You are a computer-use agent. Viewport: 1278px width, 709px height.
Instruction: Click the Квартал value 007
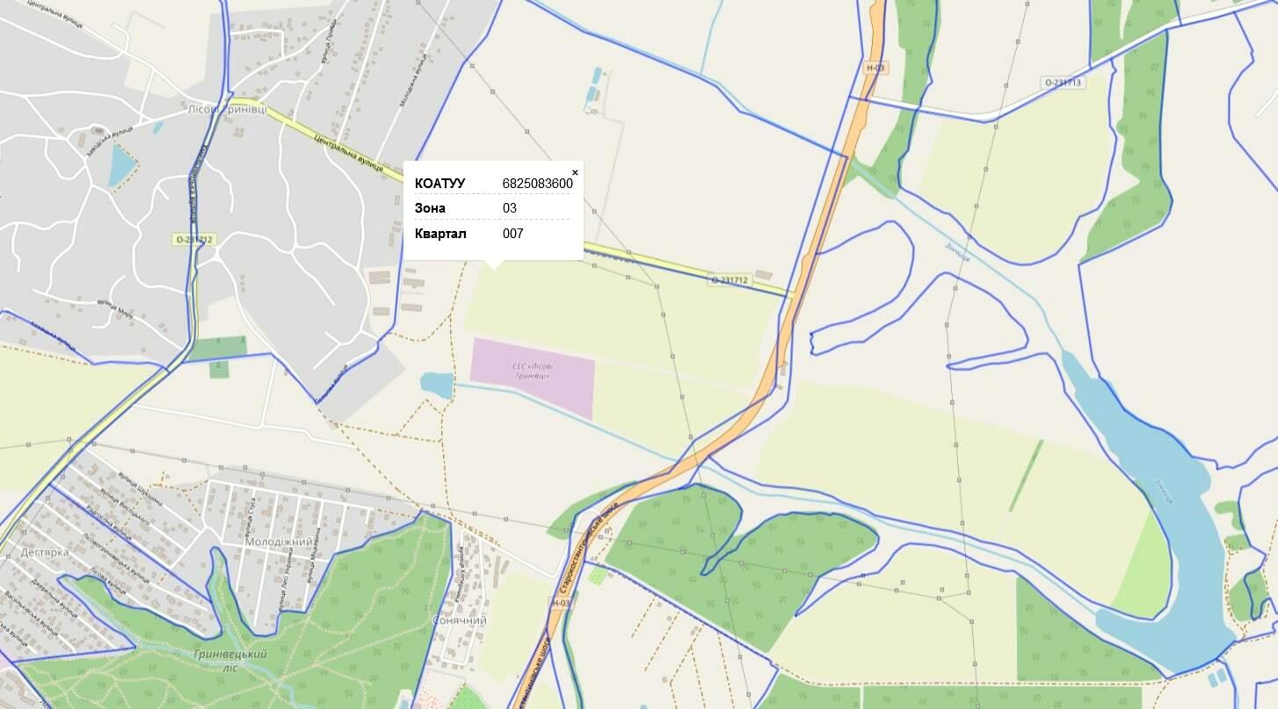(512, 234)
